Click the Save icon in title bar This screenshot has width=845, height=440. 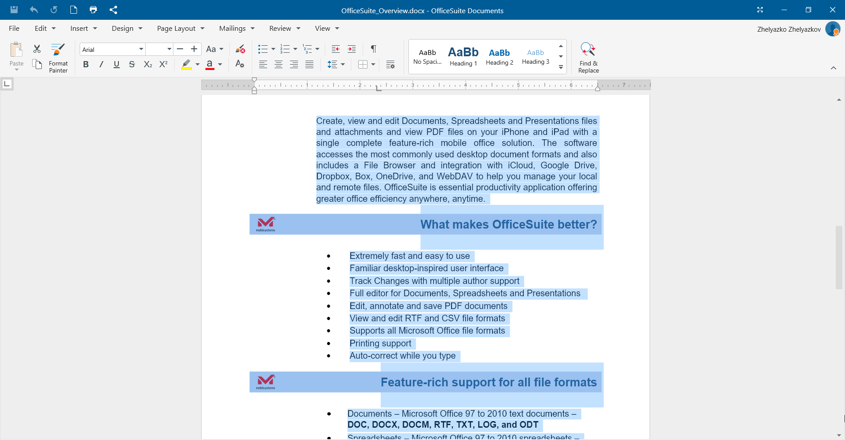tap(14, 10)
